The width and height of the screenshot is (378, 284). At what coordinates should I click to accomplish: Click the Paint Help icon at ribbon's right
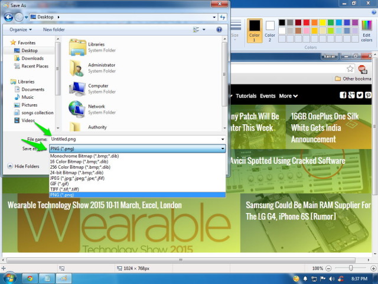[x=375, y=12]
